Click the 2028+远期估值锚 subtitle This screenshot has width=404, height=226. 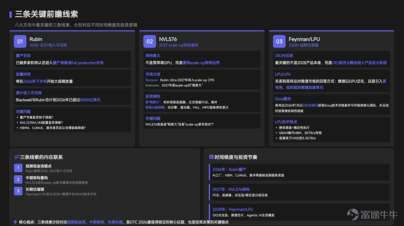click(x=304, y=45)
